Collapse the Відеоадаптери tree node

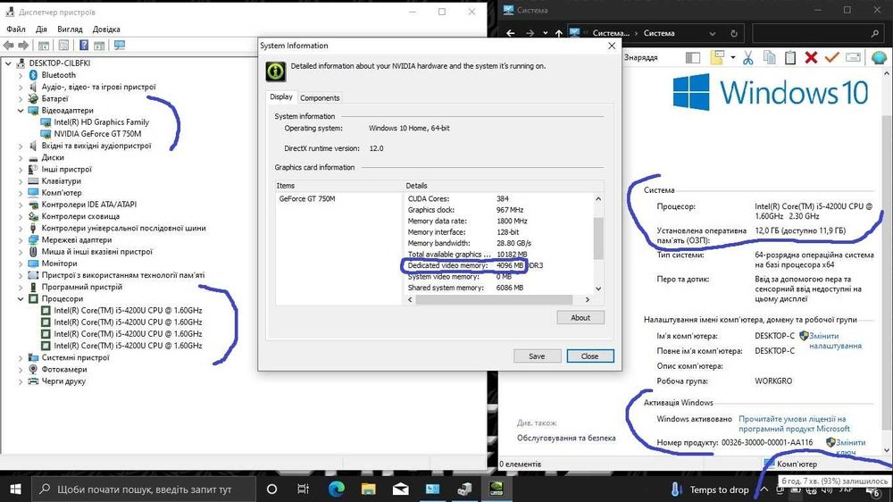click(21, 111)
